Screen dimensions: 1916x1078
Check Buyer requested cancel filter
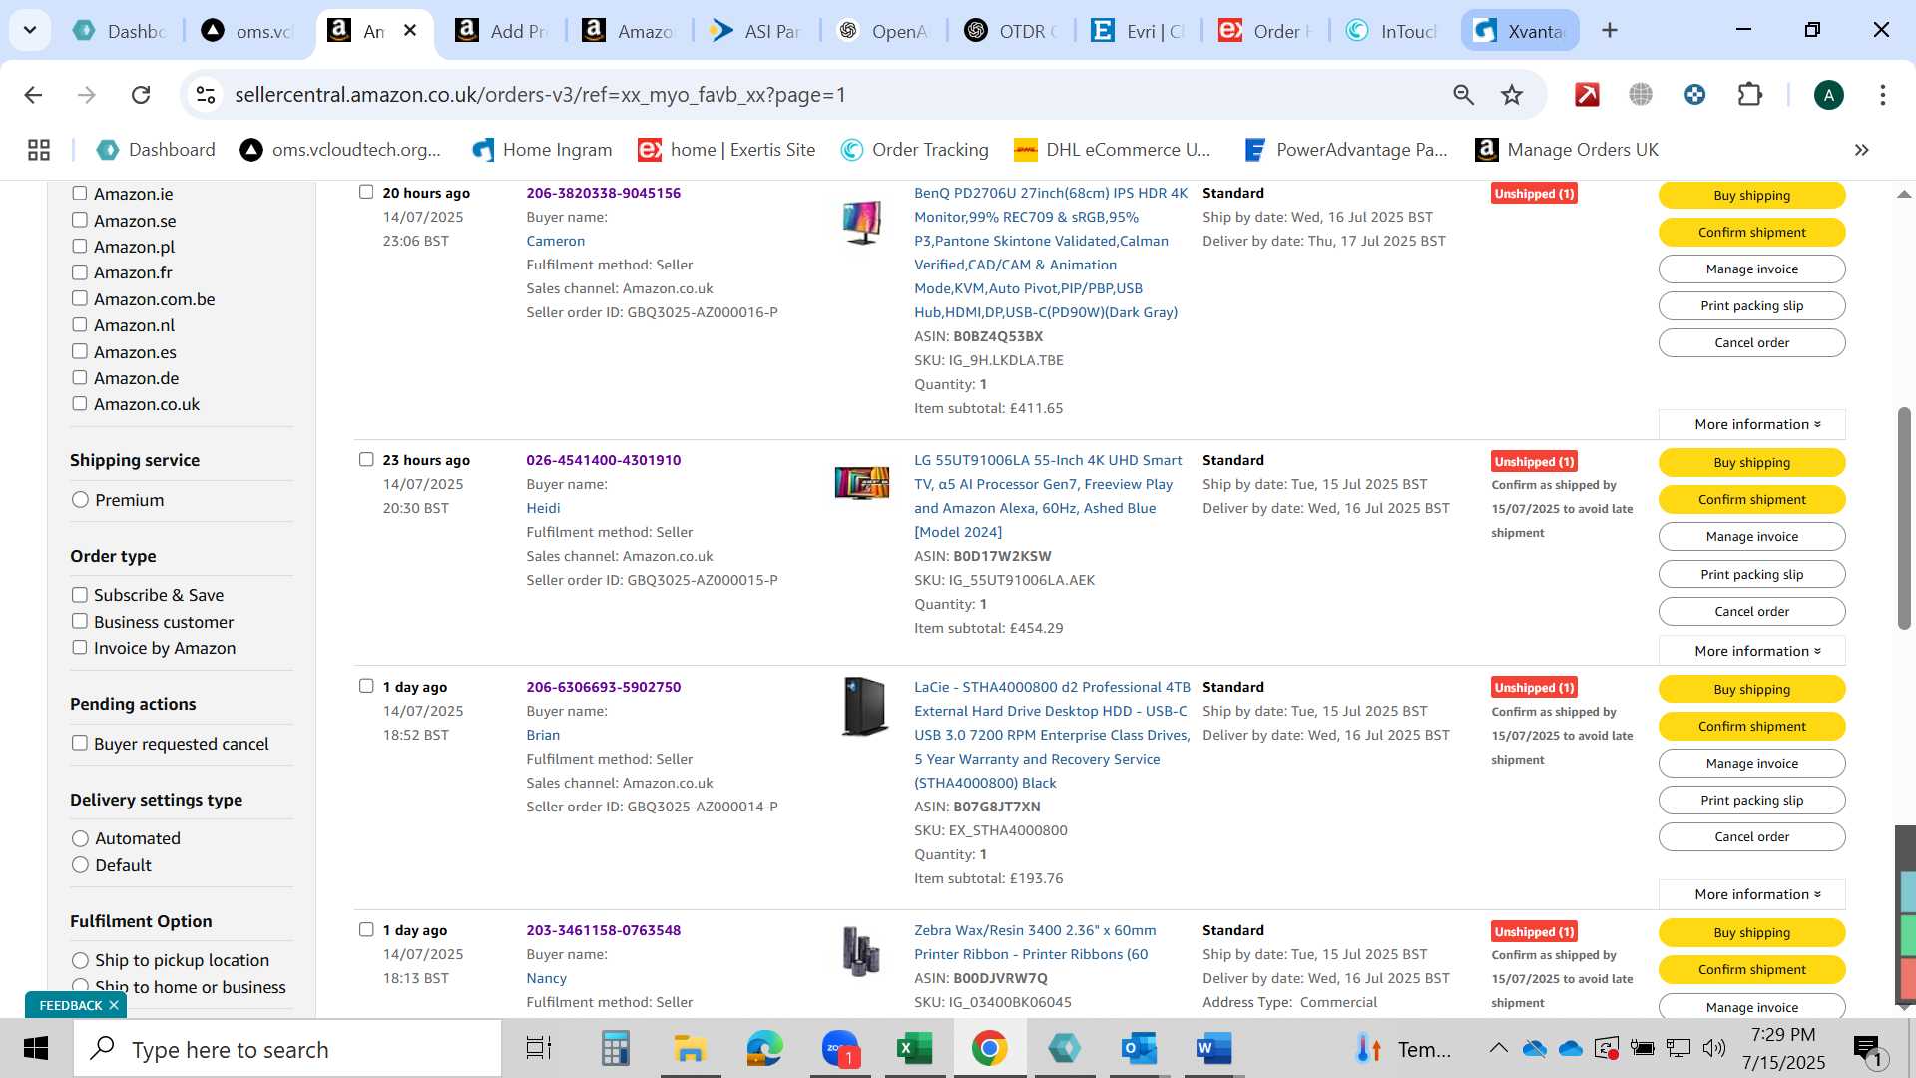[x=80, y=744]
